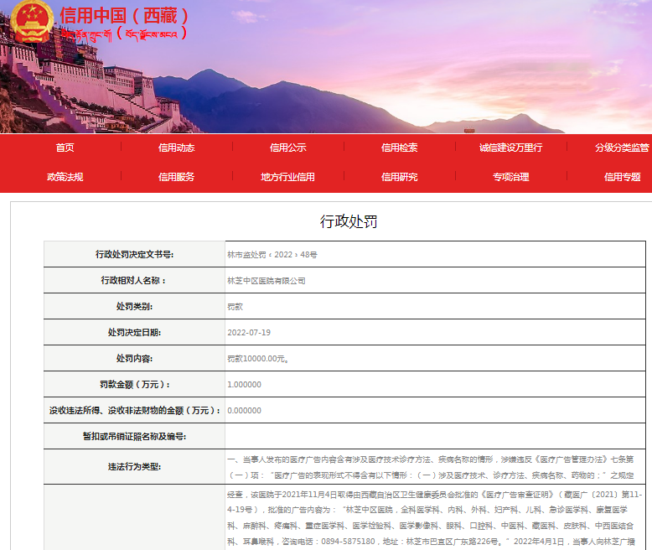Click the value 罚款10000.00元

[x=258, y=359]
